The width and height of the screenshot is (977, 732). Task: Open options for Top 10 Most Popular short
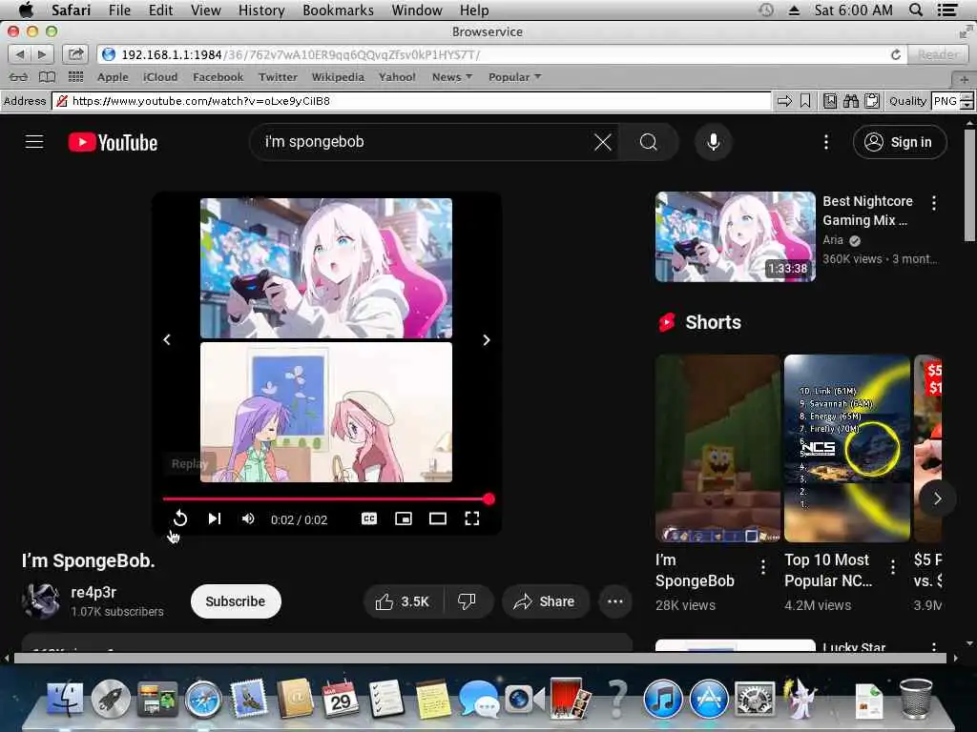click(x=893, y=566)
